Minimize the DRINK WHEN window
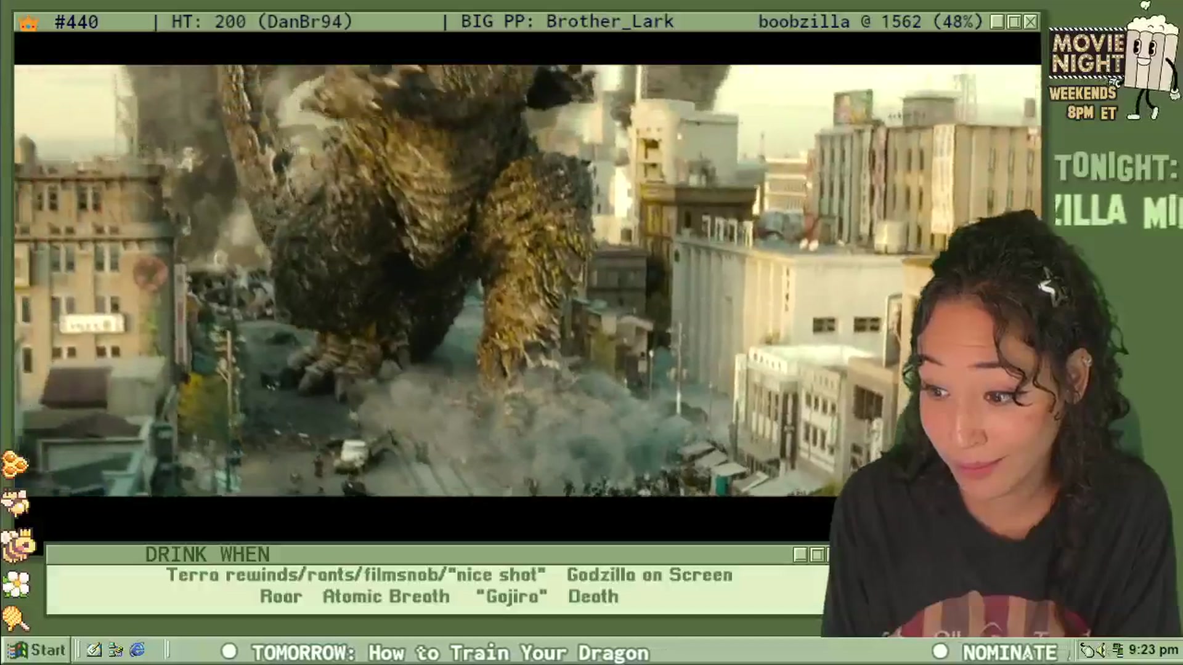 pos(800,555)
